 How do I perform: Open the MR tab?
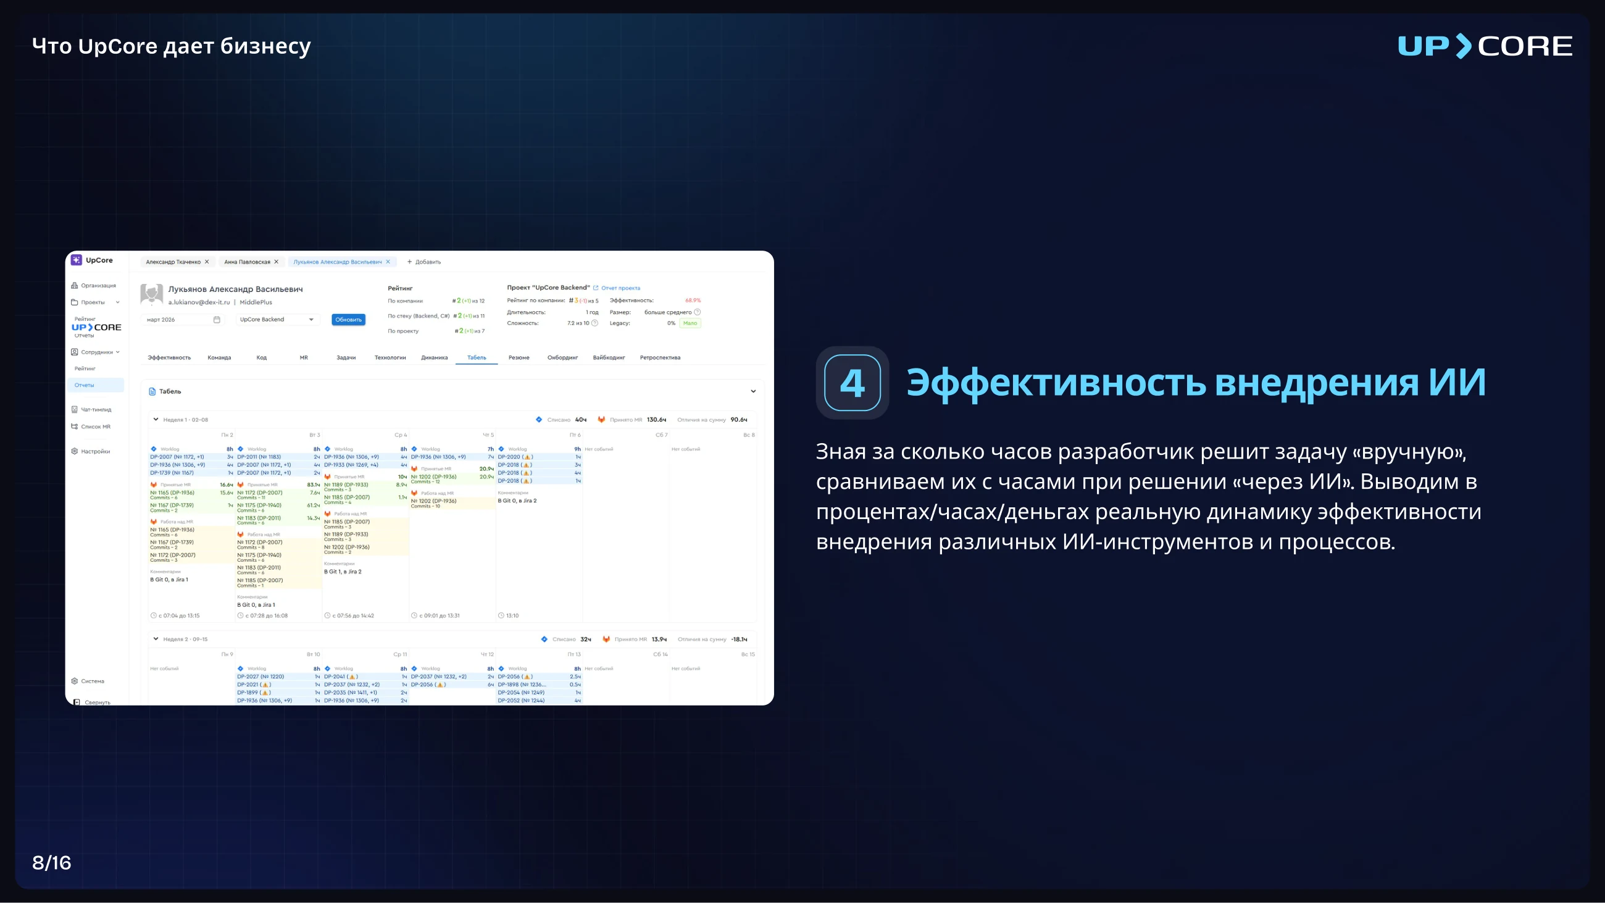pos(304,358)
